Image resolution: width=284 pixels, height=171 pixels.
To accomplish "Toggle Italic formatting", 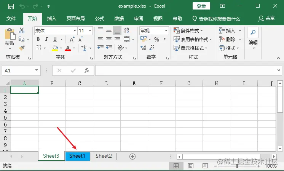I will pos(46,39).
